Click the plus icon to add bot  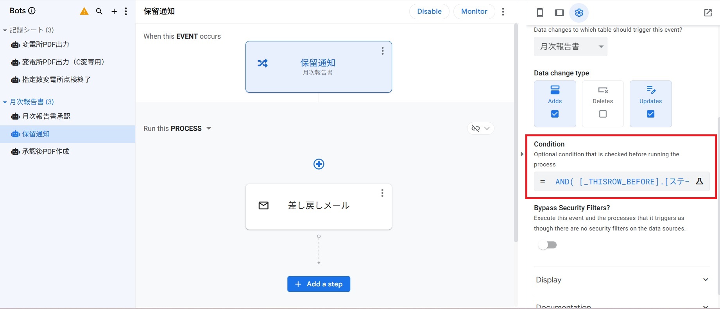pos(114,11)
